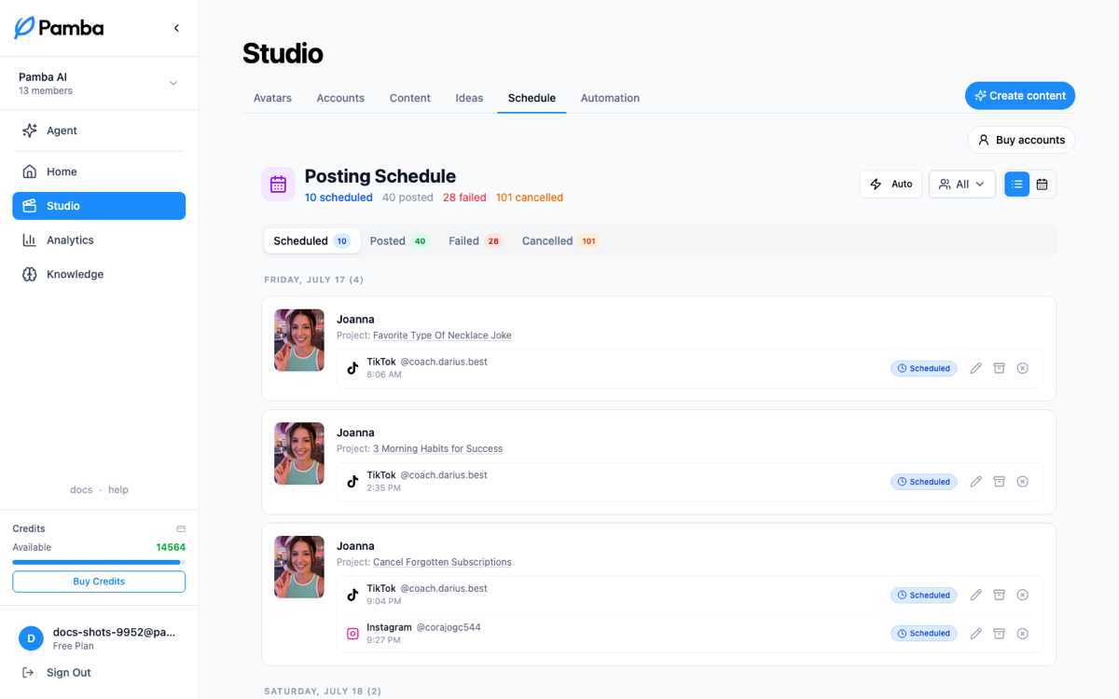This screenshot has width=1119, height=699.
Task: Open Analytics from the sidebar
Action: pos(99,240)
